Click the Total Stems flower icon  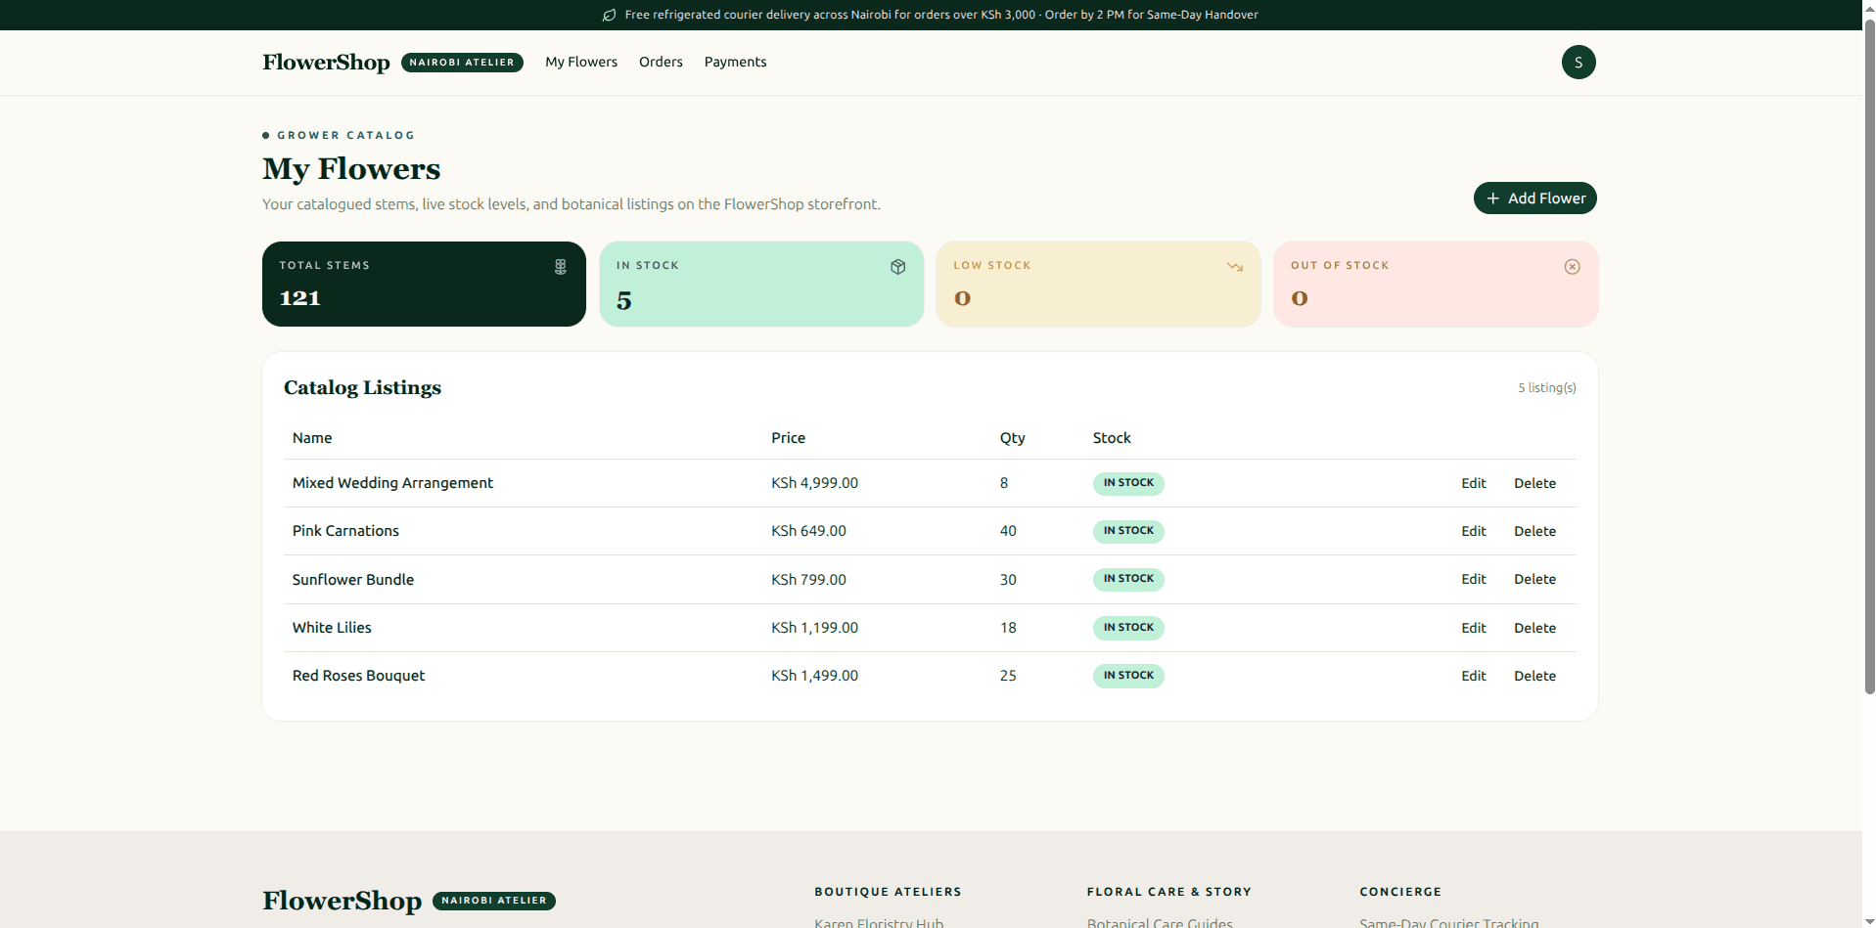click(x=561, y=267)
